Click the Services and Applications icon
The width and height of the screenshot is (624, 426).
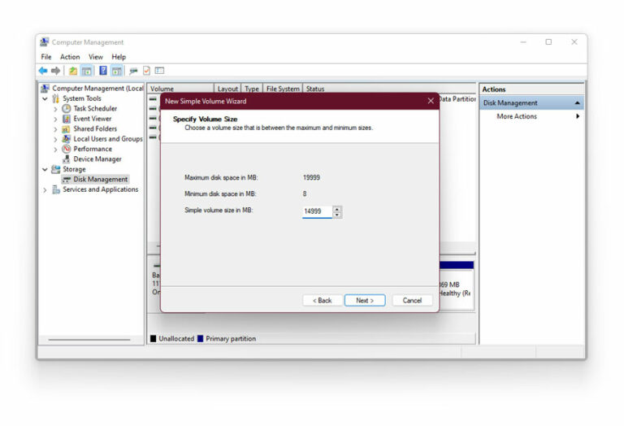pyautogui.click(x=56, y=189)
